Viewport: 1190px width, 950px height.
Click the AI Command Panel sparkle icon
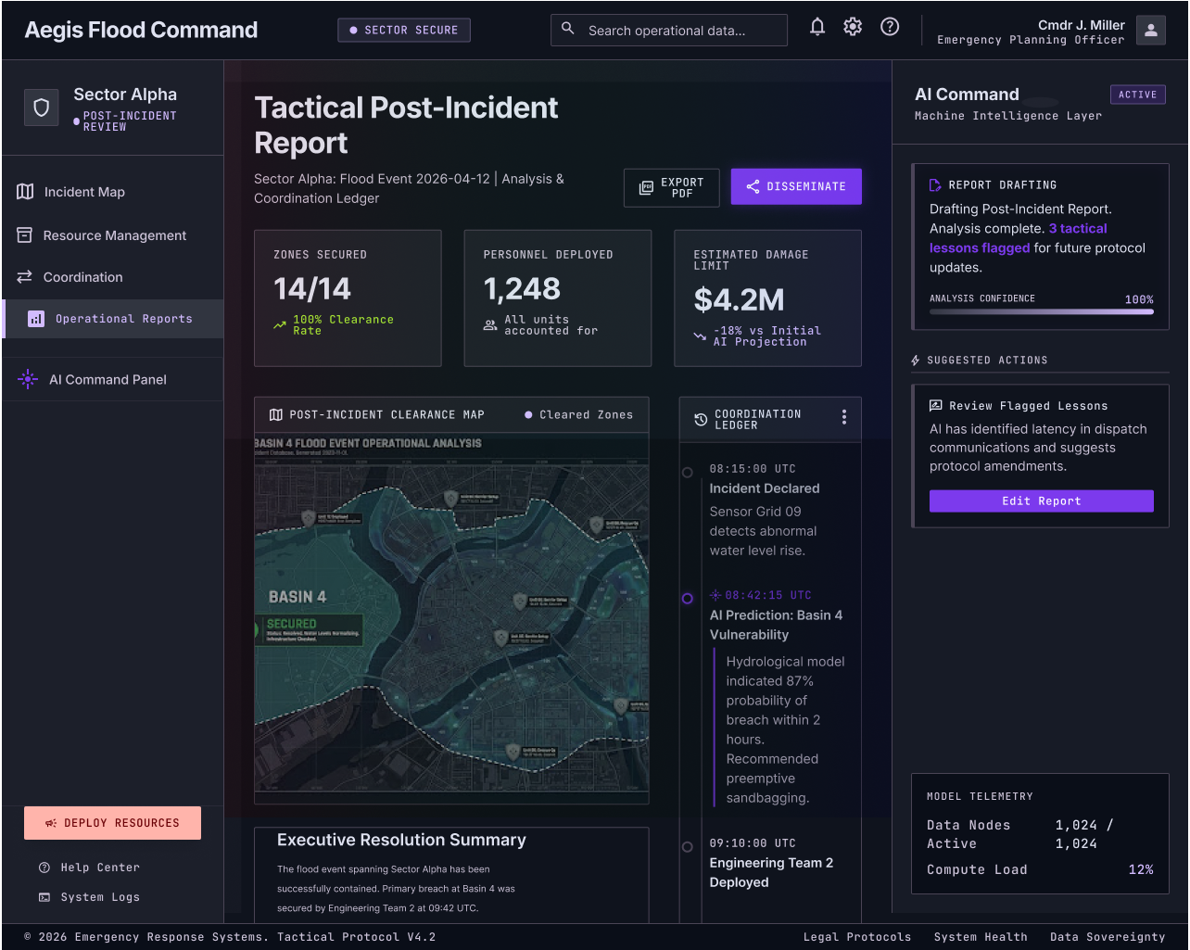[x=28, y=379]
